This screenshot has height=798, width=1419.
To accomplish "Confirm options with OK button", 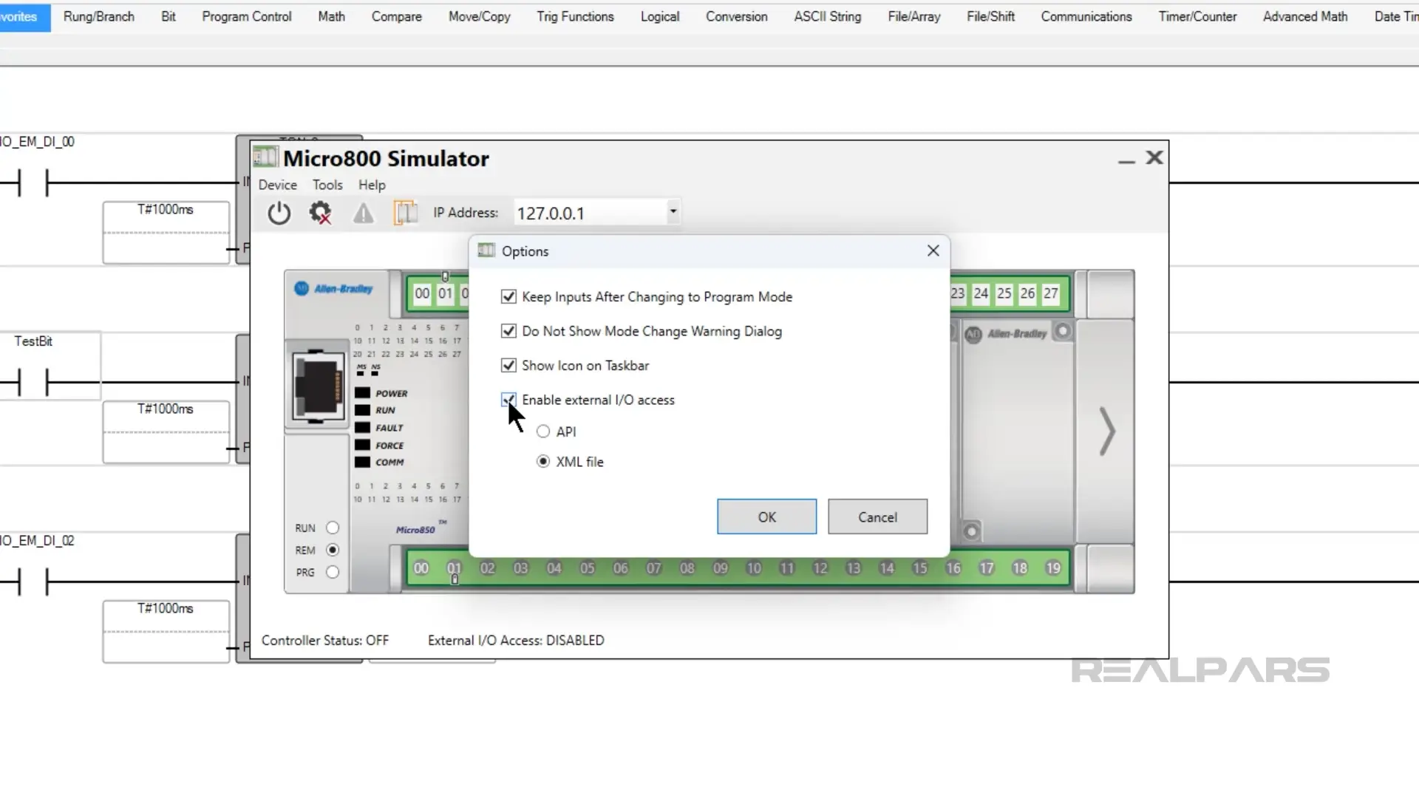I will pyautogui.click(x=766, y=516).
